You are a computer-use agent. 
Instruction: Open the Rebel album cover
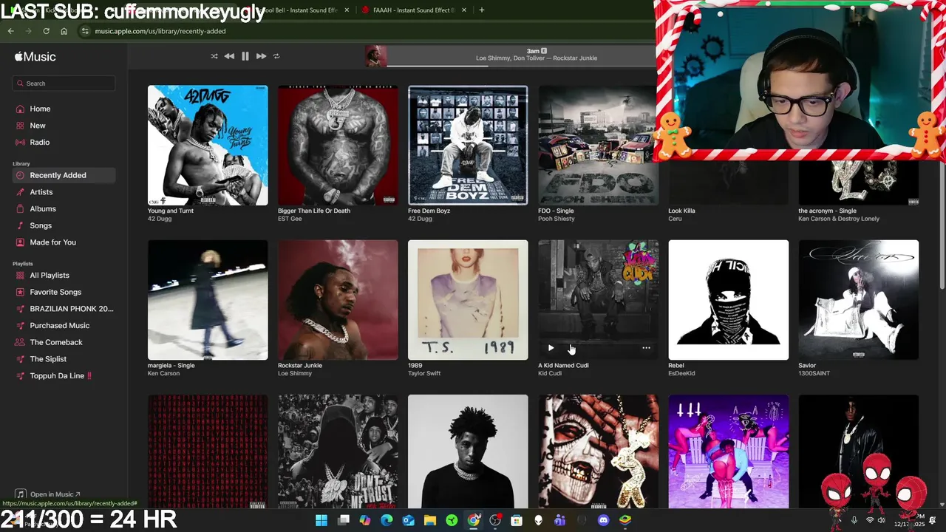pos(728,300)
